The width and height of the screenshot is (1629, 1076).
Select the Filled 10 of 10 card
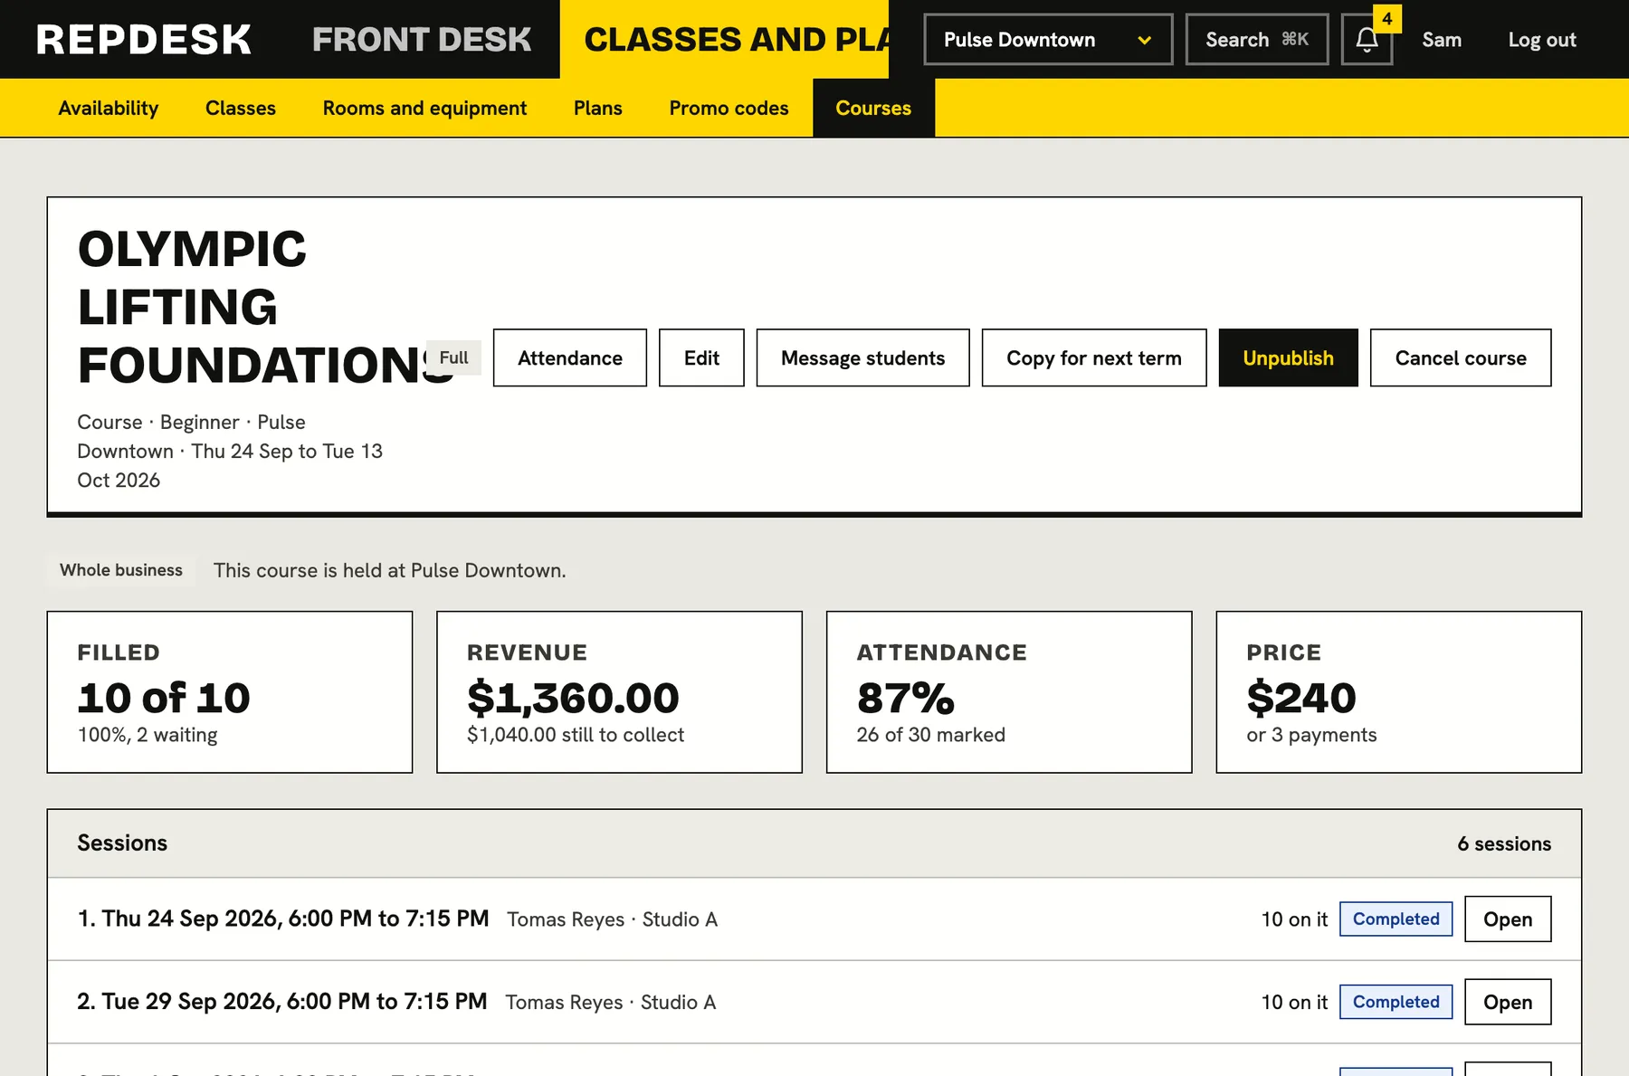pyautogui.click(x=230, y=692)
